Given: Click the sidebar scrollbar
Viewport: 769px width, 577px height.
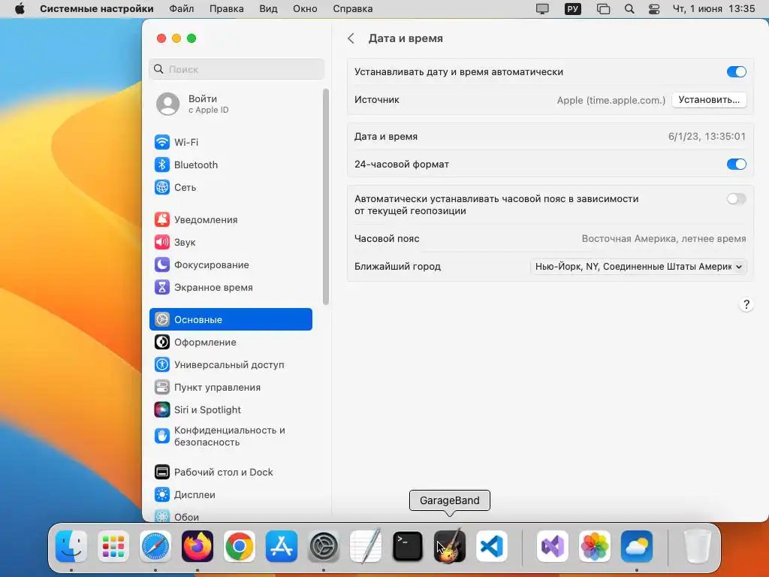Looking at the screenshot, I should (x=326, y=196).
